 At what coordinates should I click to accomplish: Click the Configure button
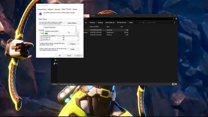pos(73,44)
